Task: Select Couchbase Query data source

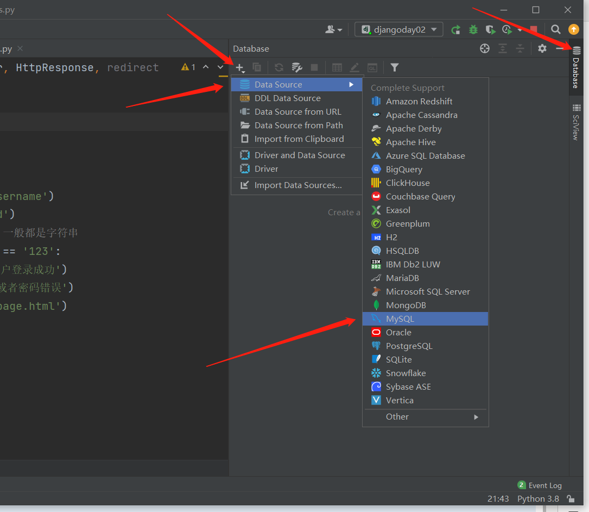Action: (x=425, y=196)
